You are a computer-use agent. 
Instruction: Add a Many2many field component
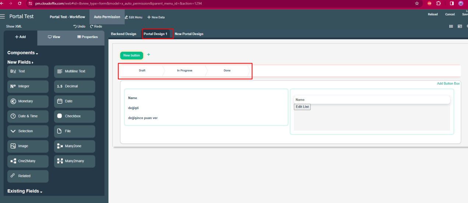click(x=74, y=161)
